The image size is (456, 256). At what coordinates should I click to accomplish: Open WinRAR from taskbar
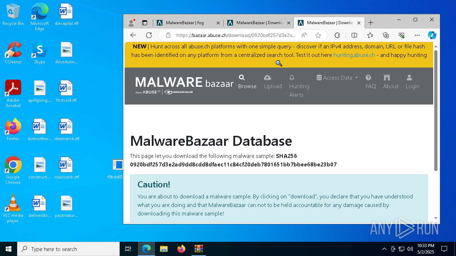click(x=198, y=249)
